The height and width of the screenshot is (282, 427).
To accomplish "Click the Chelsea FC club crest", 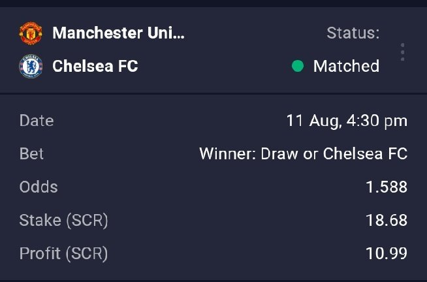I will pos(31,66).
